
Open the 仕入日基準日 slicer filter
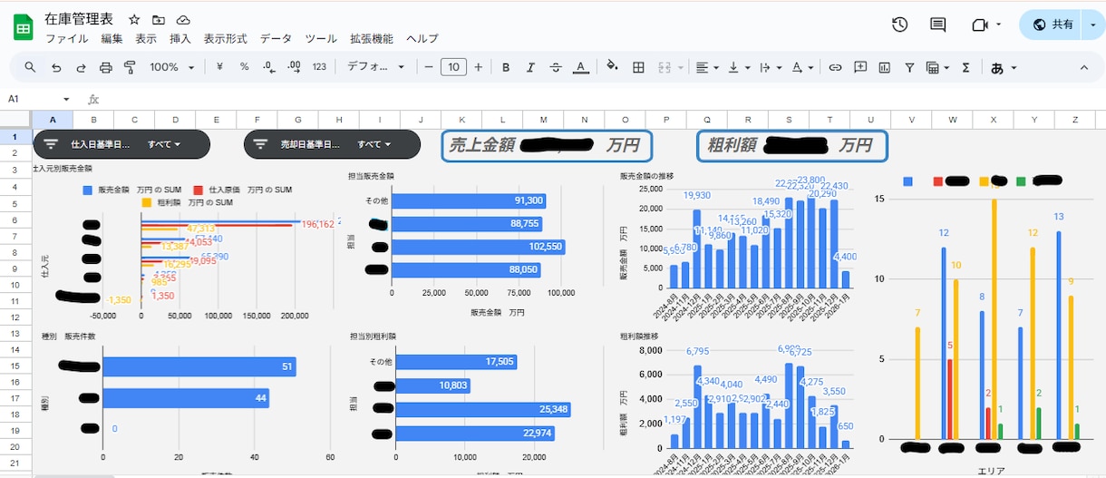[x=121, y=144]
